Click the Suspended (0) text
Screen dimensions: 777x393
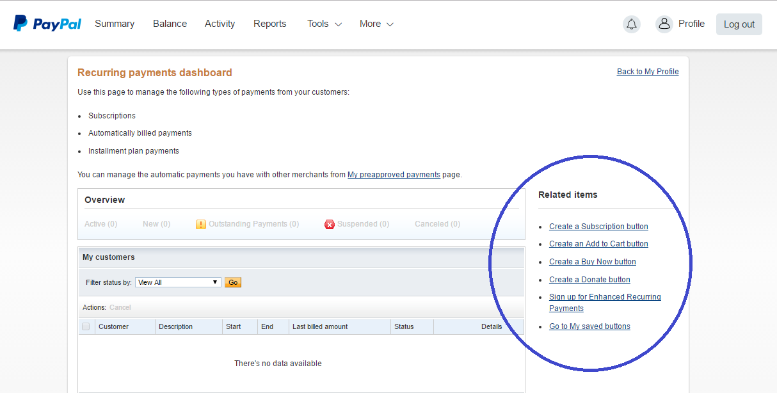point(364,224)
